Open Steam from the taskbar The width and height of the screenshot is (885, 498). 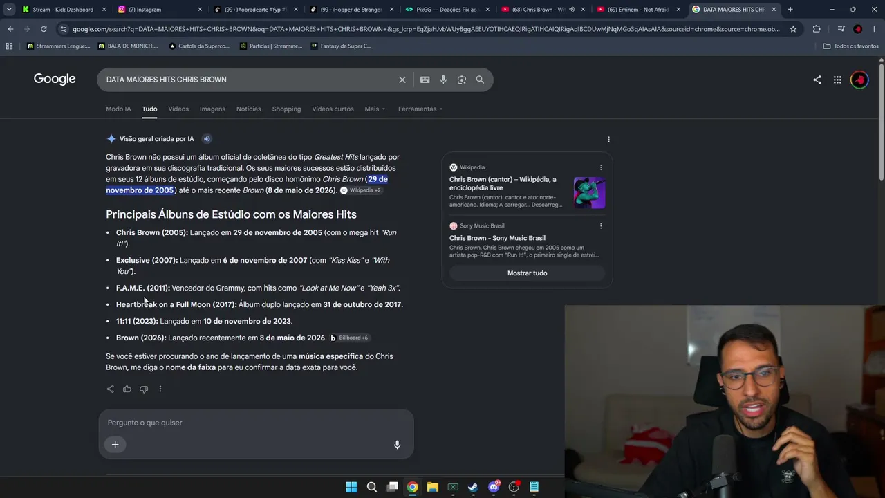tap(473, 487)
